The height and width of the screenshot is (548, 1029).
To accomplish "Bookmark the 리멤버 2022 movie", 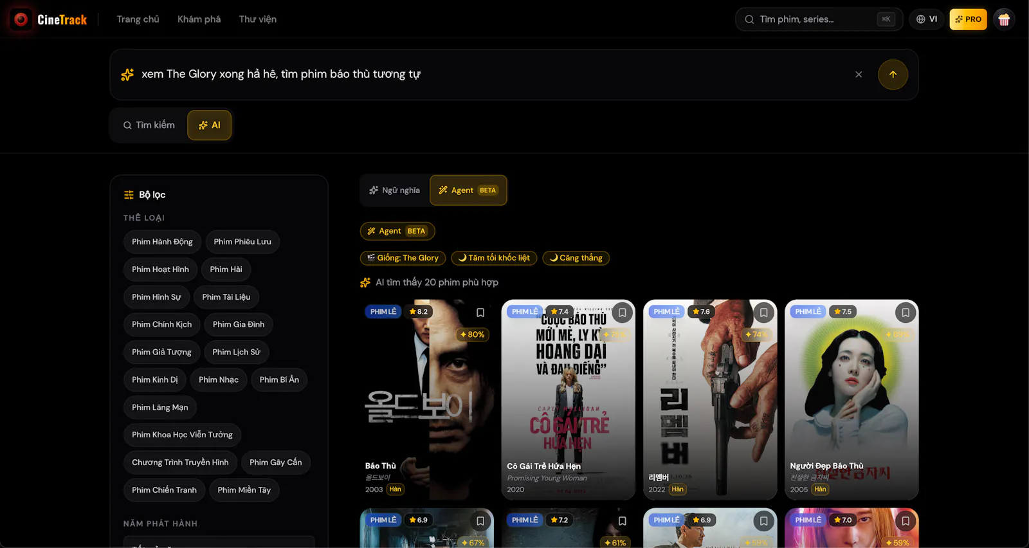I will 763,313.
